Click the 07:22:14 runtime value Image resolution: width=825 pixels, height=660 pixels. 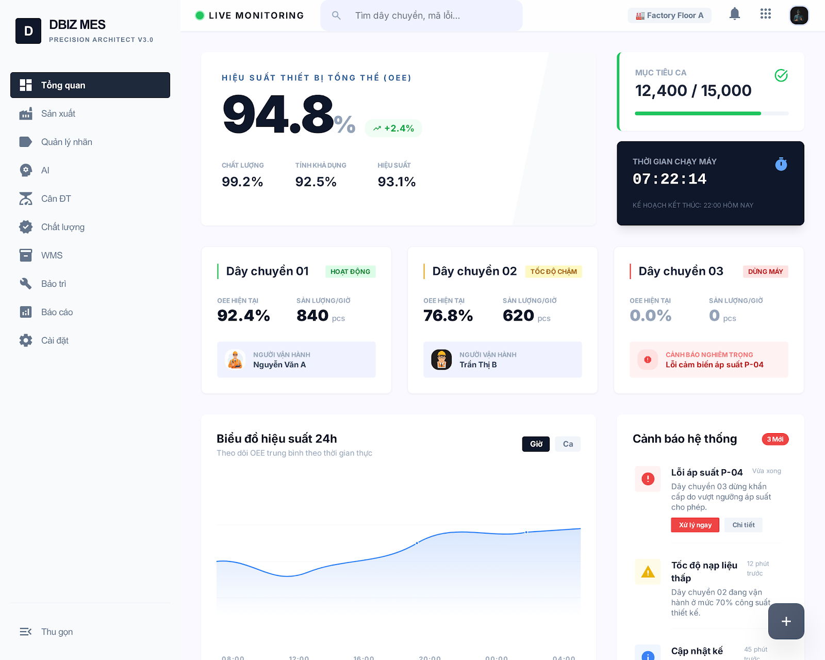669,179
